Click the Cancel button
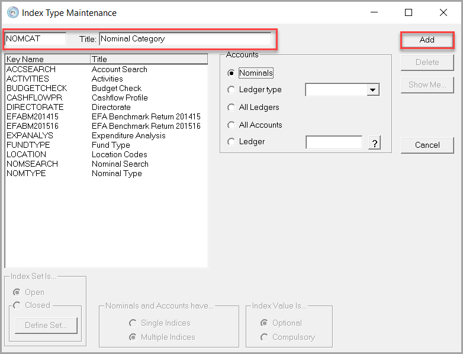 point(427,145)
